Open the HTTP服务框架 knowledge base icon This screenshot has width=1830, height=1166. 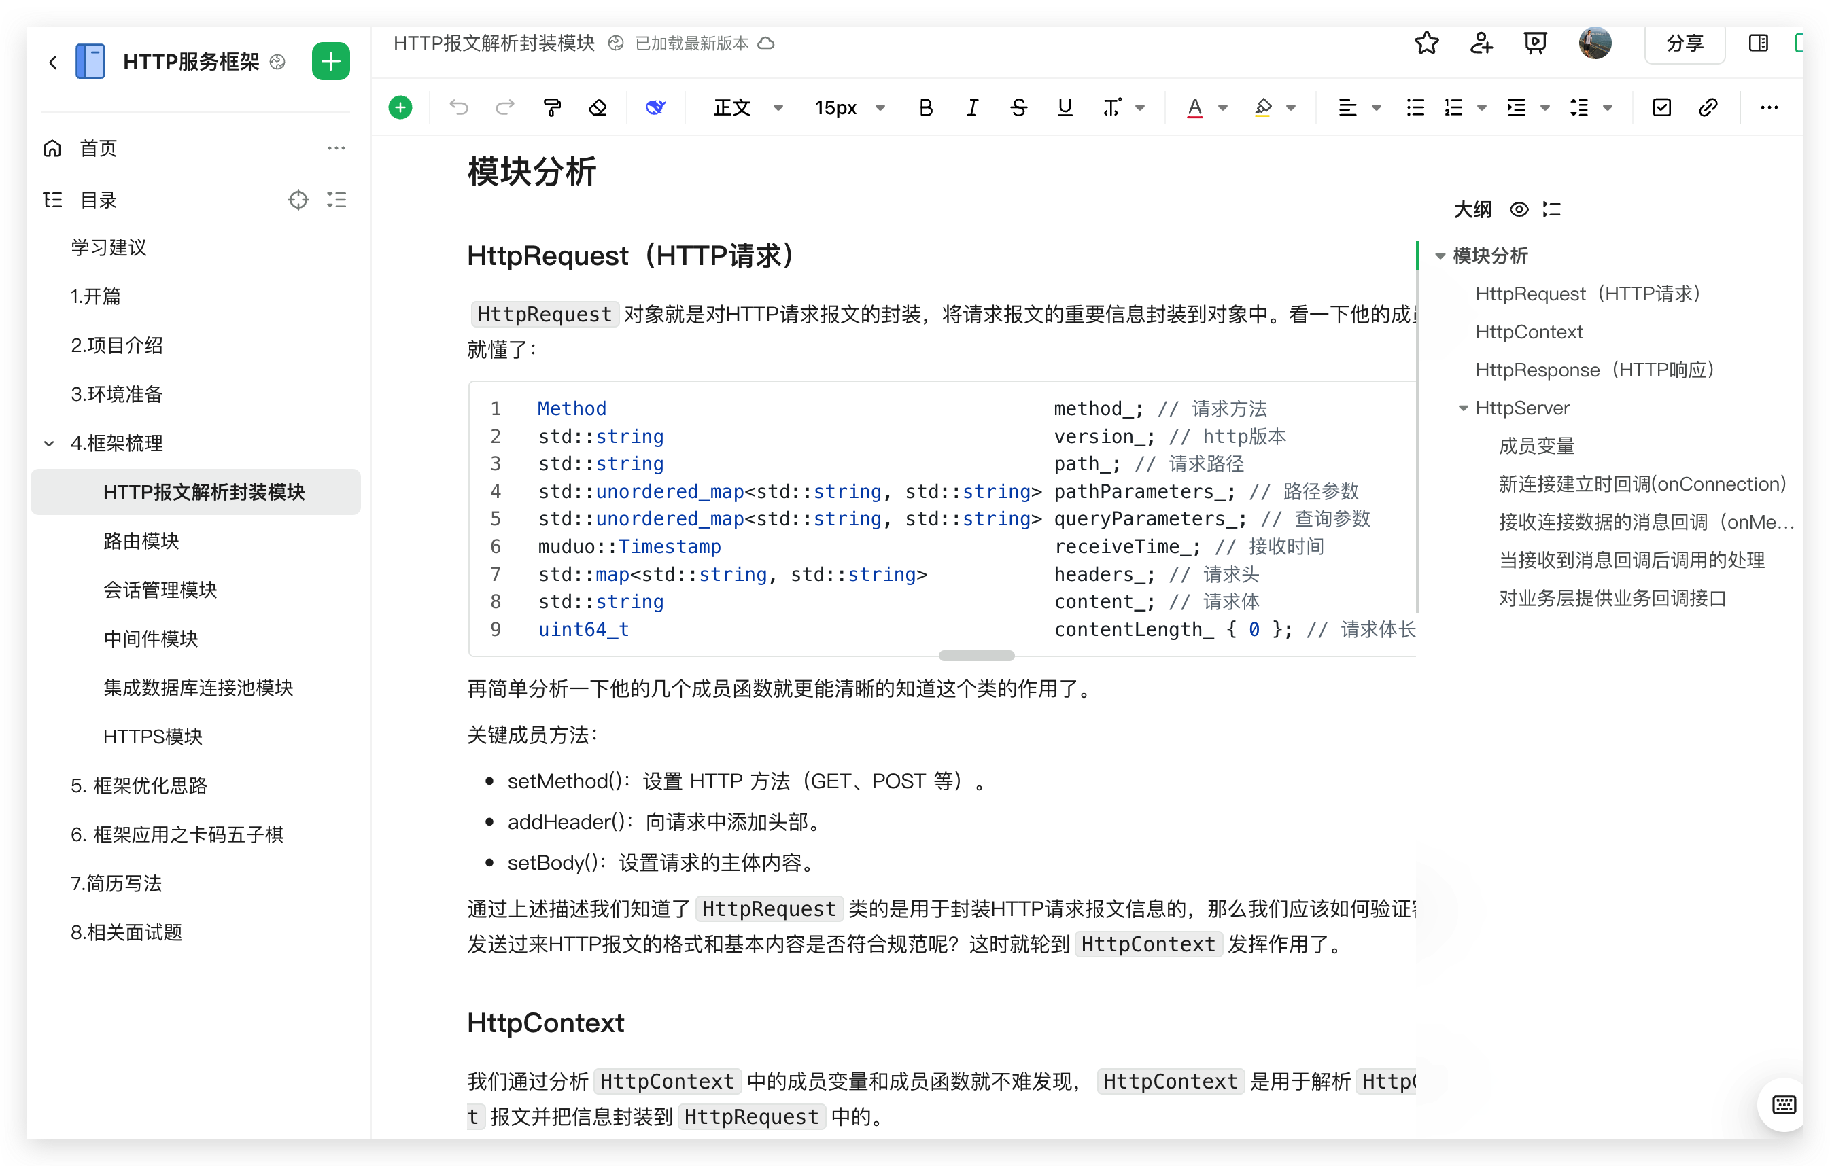[90, 62]
